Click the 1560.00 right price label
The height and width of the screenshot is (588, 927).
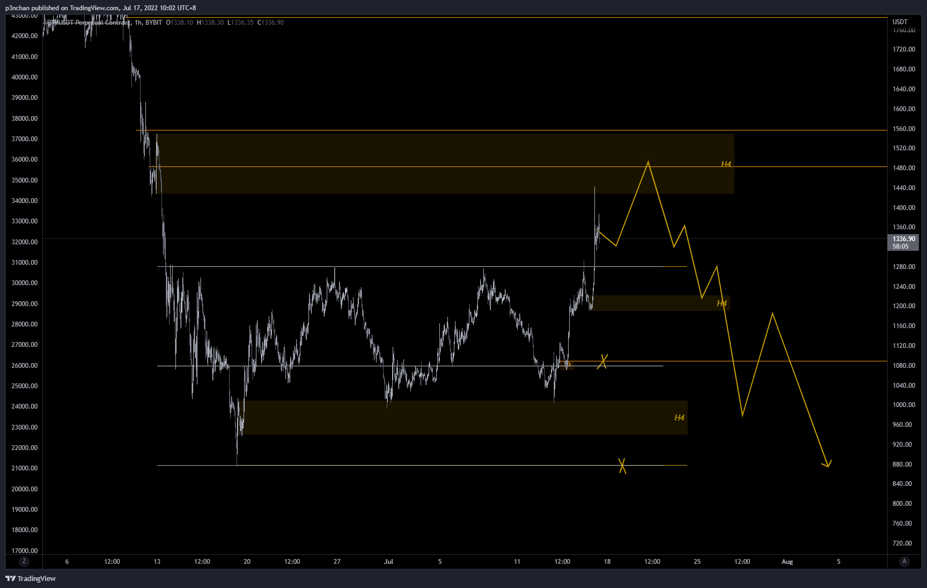(x=904, y=129)
